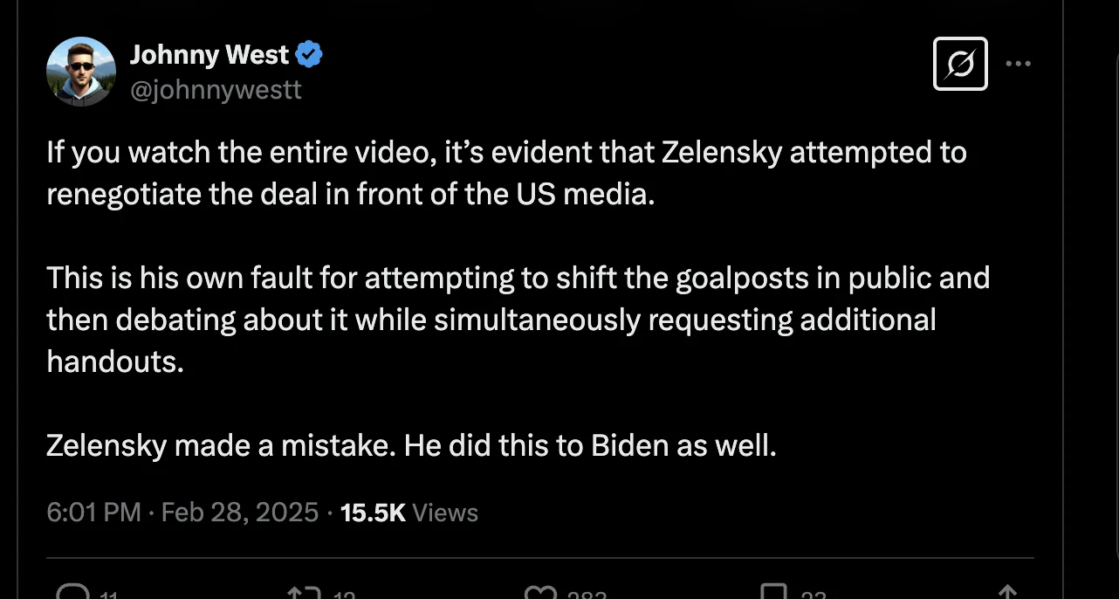The image size is (1119, 599).
Task: Open Johnny West's profile avatar
Action: coord(80,72)
